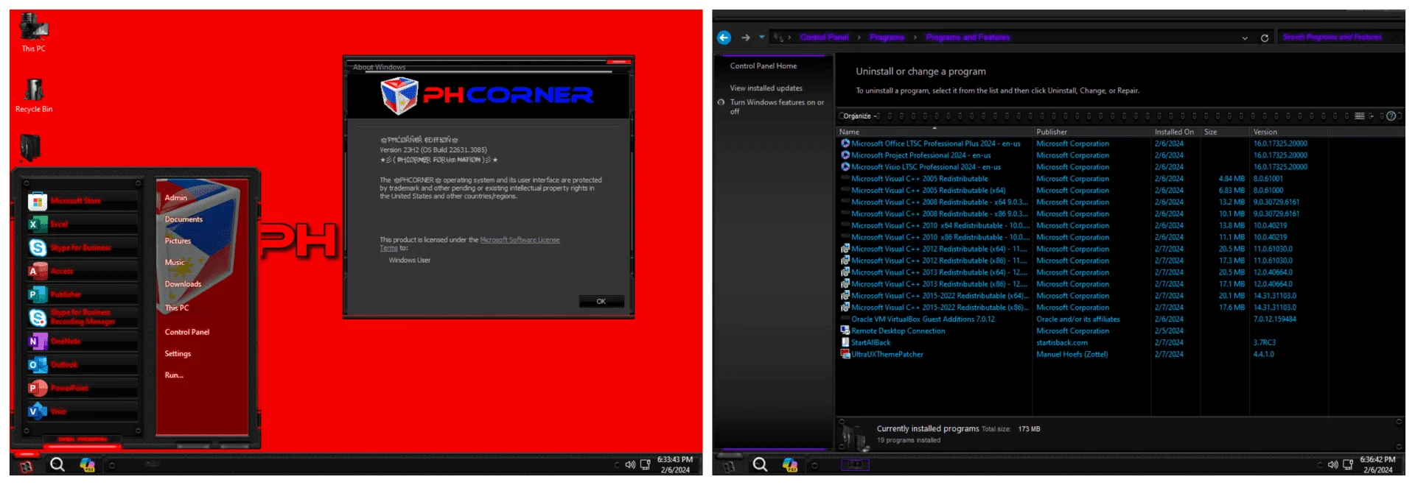The image size is (1415, 485).
Task: Open Turn Windows features on or off
Action: (x=777, y=107)
